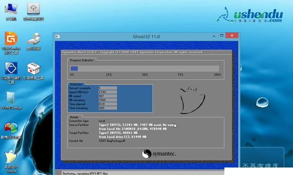Click the Time elapsed value 0:14

(x=108, y=104)
